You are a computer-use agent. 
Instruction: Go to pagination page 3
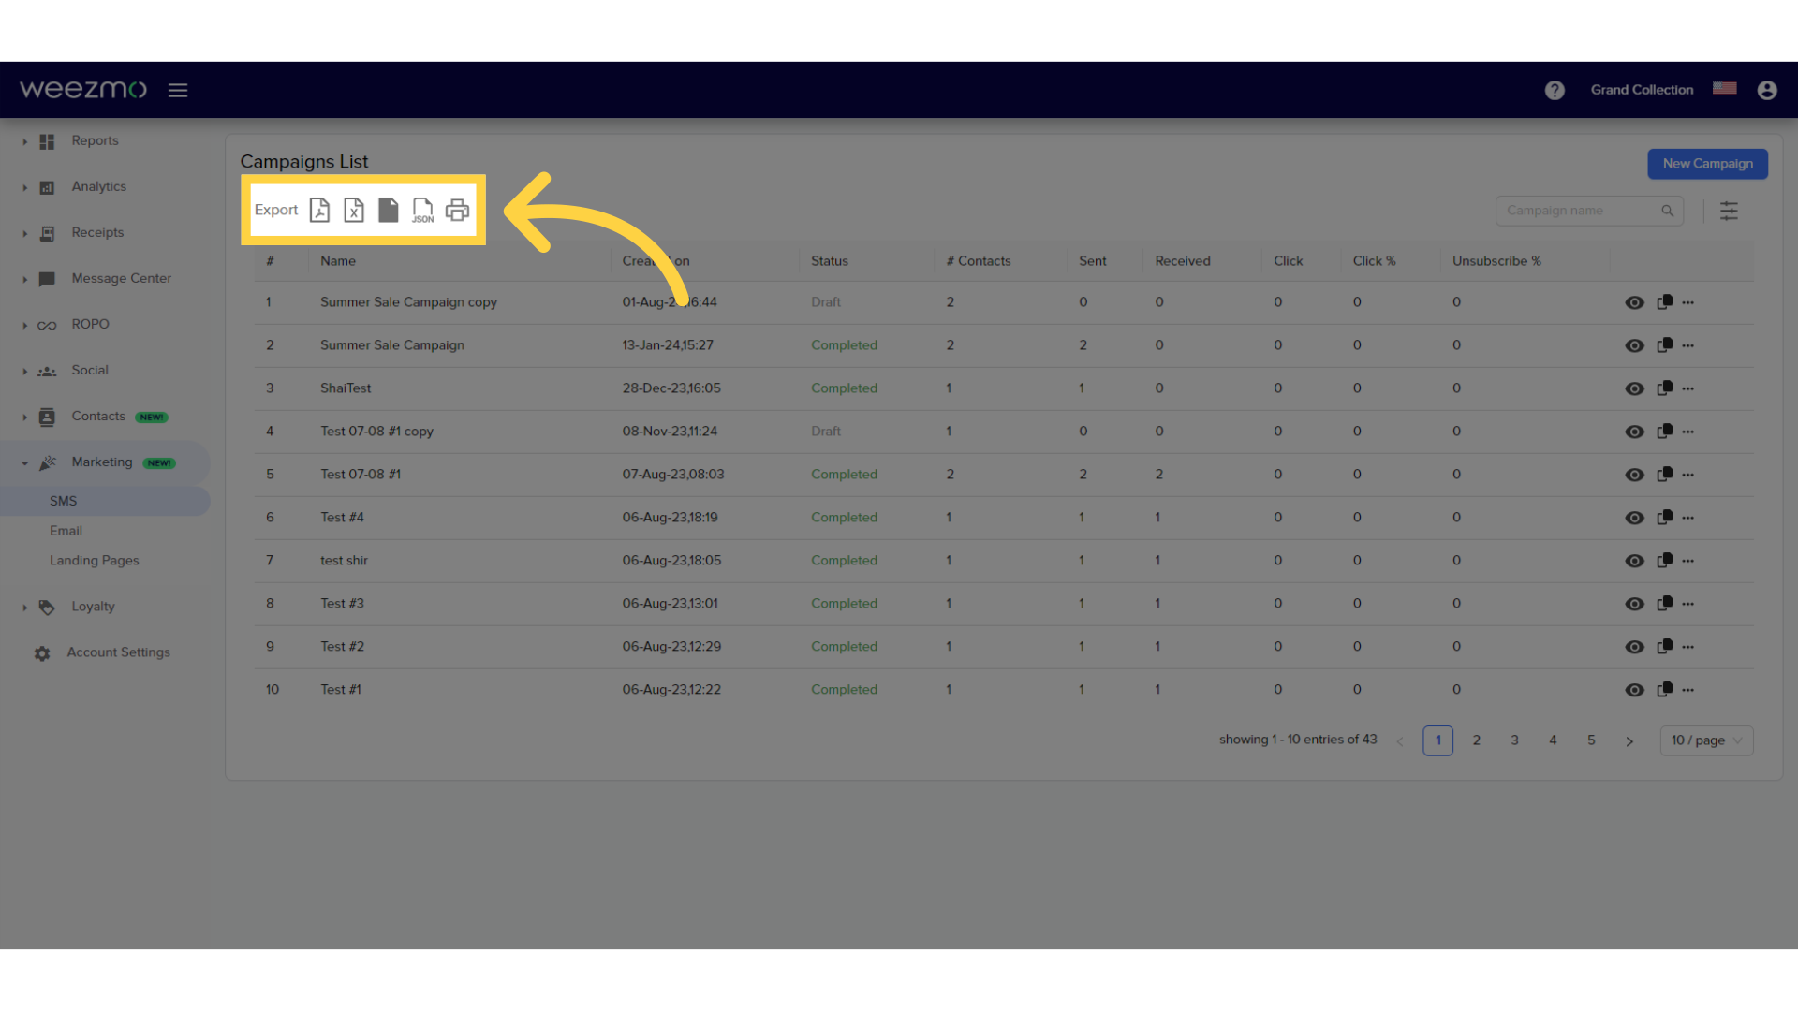pyautogui.click(x=1514, y=740)
